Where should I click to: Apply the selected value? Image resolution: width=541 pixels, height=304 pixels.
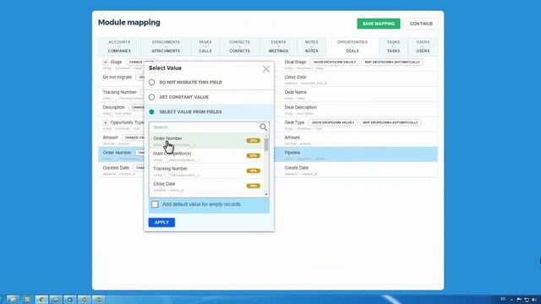161,222
